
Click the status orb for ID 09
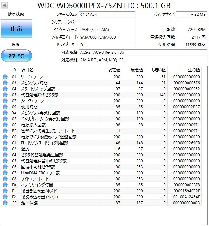(x=5, y=107)
